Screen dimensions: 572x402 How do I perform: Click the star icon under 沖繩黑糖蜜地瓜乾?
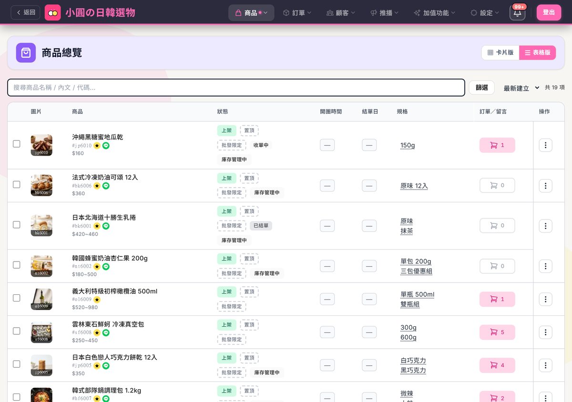97,146
